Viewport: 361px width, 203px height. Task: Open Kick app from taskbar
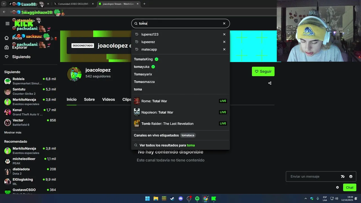point(214,198)
